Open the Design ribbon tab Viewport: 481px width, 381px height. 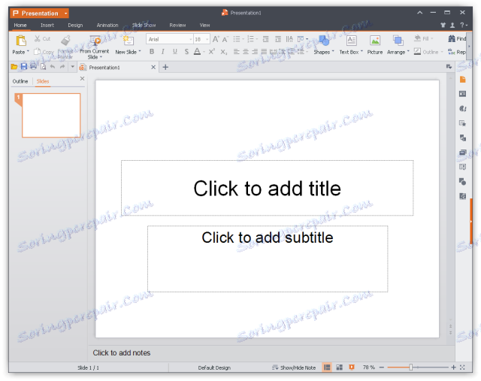click(x=75, y=25)
